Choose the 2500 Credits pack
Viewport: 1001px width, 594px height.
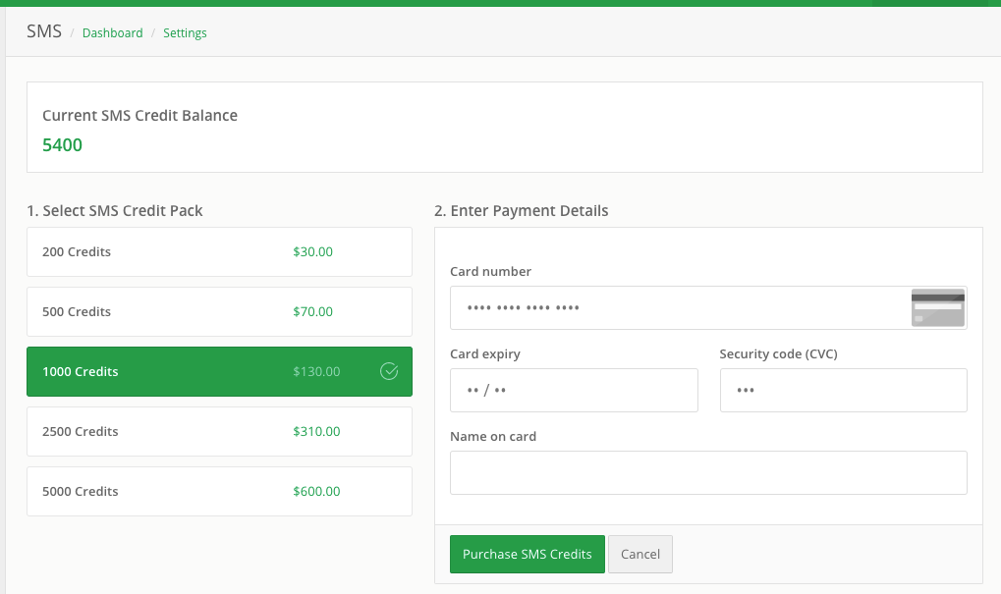tap(219, 432)
